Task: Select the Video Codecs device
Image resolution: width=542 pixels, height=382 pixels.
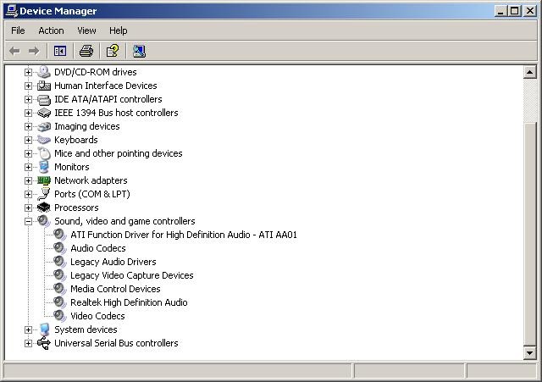Action: 98,316
